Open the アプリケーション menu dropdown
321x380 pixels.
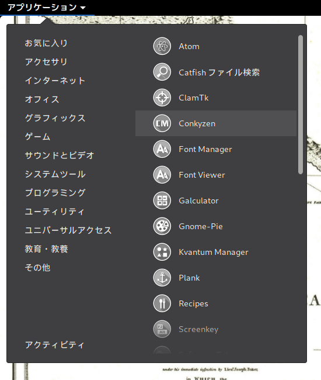pos(47,7)
